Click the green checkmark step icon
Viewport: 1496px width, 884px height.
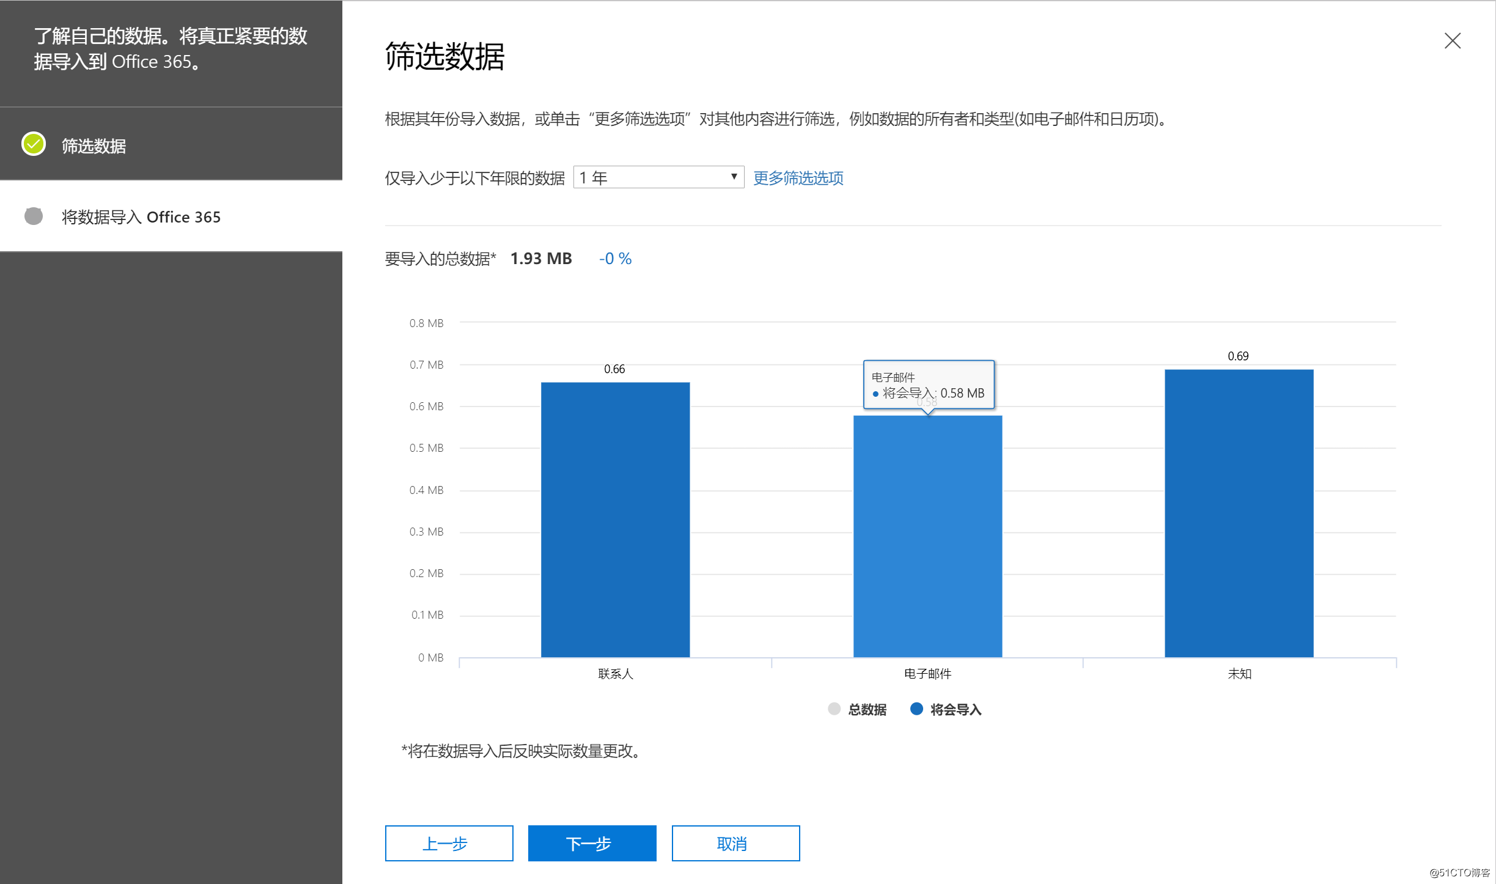tap(34, 144)
